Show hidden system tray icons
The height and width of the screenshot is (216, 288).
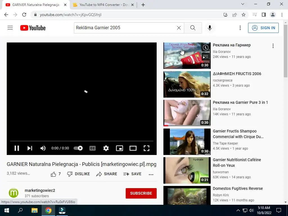point(238,210)
